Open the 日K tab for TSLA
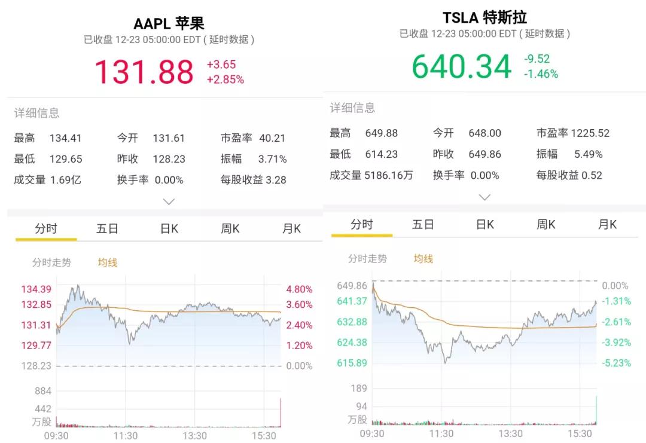The height and width of the screenshot is (443, 646). point(485,224)
